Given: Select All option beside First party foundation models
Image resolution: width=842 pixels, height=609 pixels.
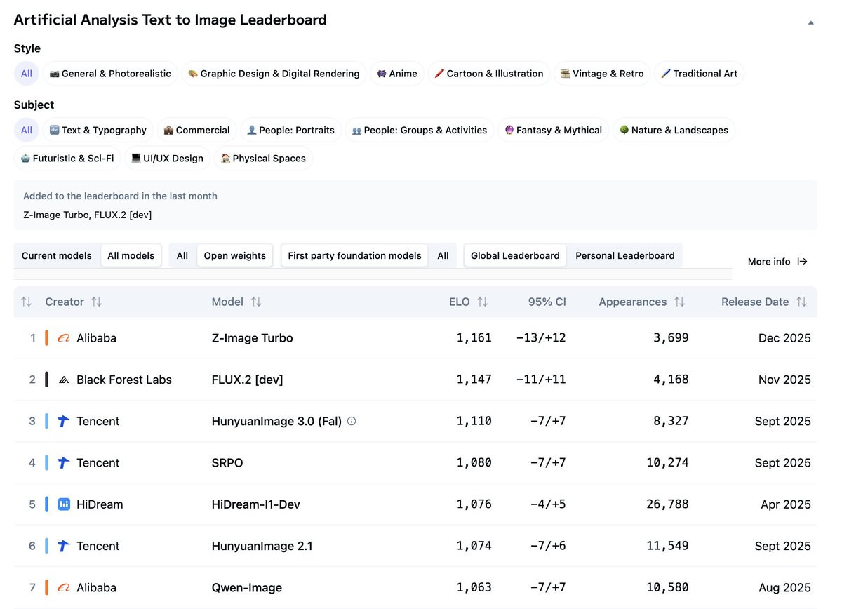Looking at the screenshot, I should coord(443,255).
